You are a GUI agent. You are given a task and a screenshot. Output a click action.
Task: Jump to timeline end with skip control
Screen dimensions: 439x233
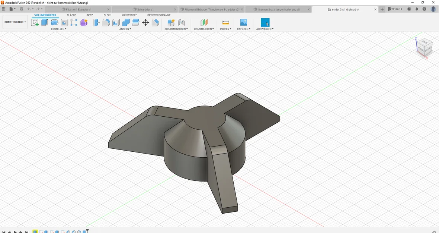tap(27, 232)
